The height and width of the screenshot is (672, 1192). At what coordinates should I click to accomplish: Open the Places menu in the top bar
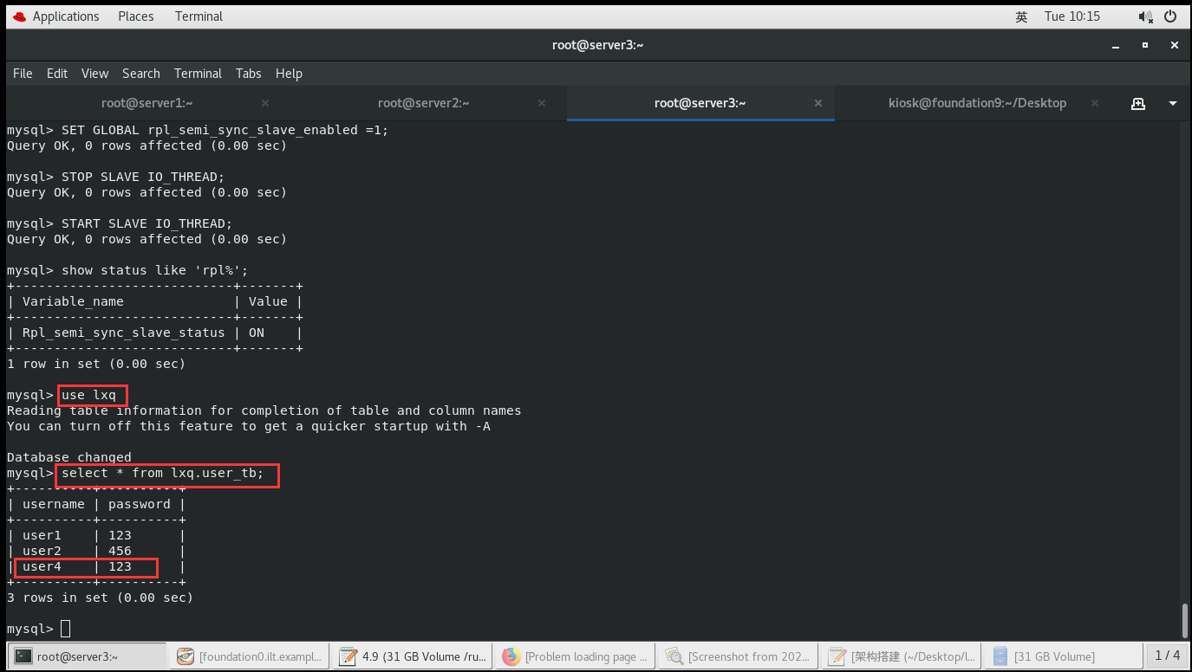[135, 16]
